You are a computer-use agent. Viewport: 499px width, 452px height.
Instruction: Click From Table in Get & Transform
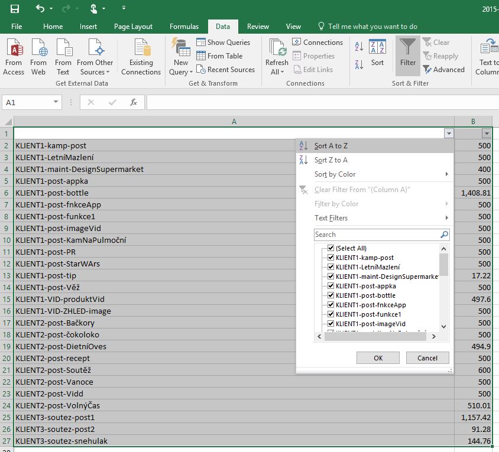[x=219, y=56]
